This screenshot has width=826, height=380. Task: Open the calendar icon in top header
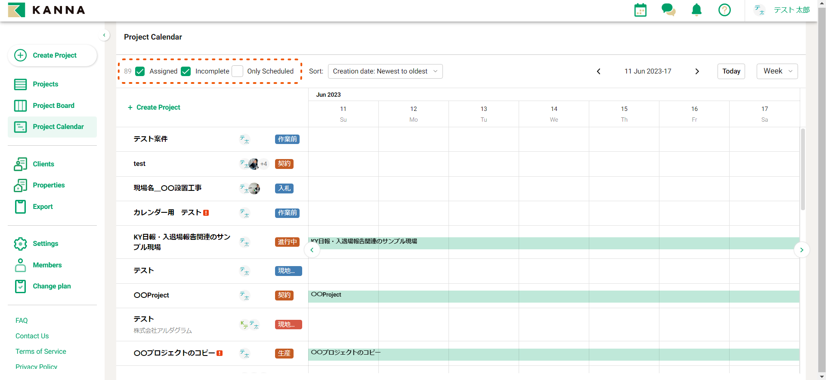point(640,10)
